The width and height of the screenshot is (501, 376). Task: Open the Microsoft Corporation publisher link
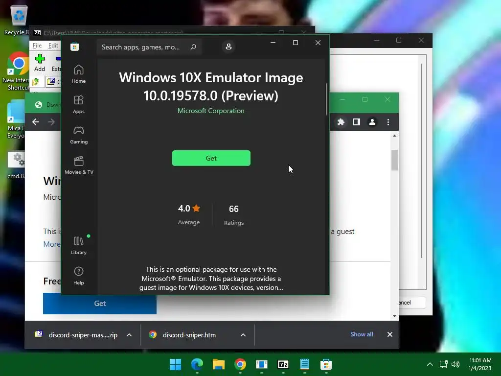tap(211, 111)
